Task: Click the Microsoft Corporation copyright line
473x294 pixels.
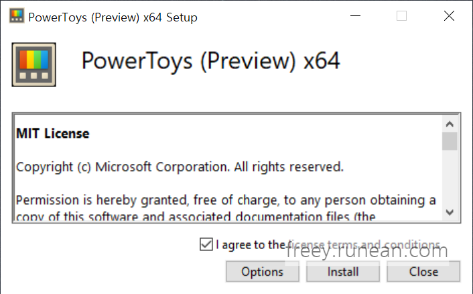Action: click(180, 167)
